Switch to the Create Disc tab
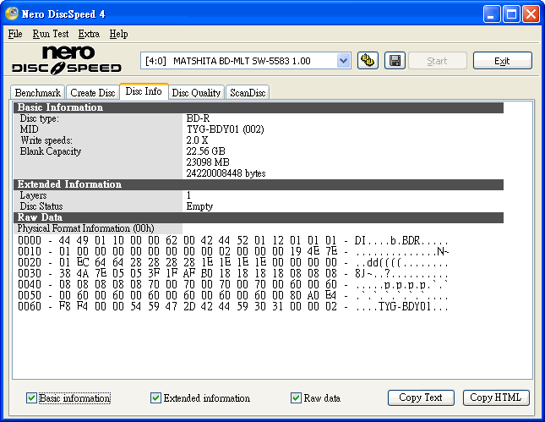Viewport: 545px width, 422px height. click(92, 92)
